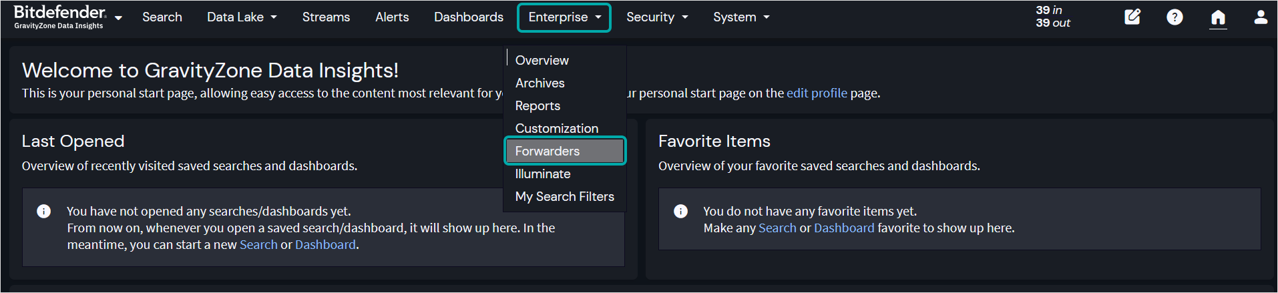Select Overview from the Enterprise menu
This screenshot has width=1278, height=293.
click(565, 61)
